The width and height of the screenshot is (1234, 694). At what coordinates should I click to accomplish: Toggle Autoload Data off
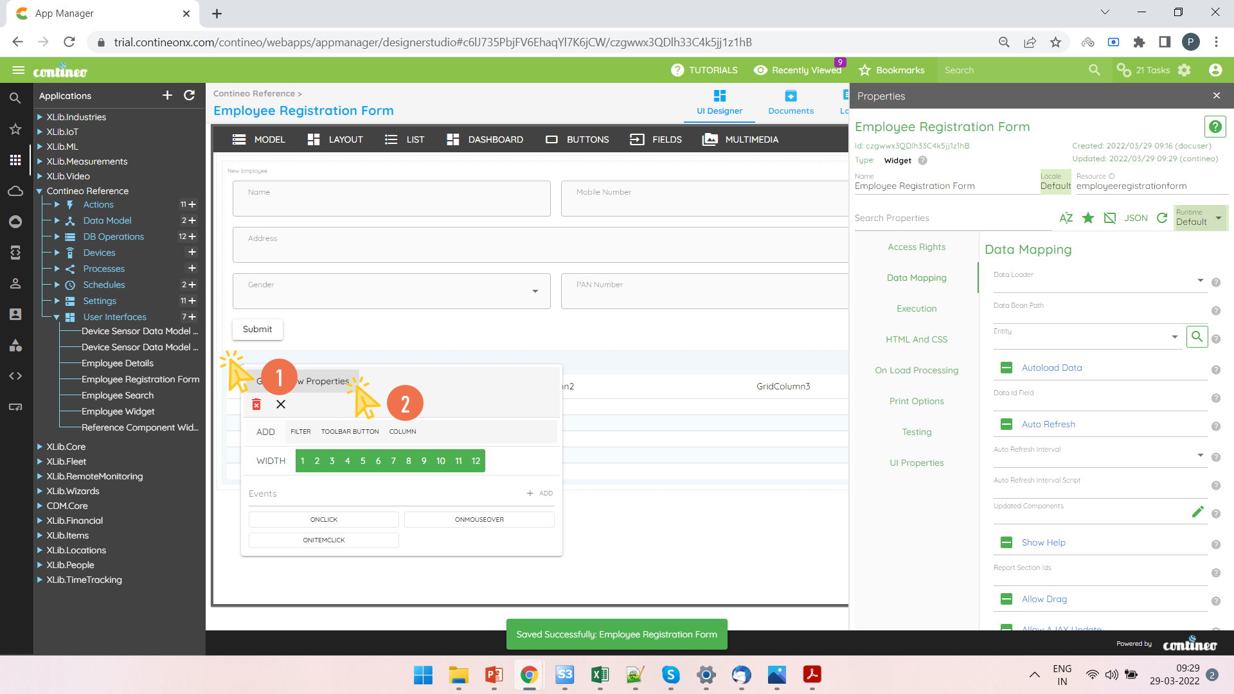(x=1006, y=367)
